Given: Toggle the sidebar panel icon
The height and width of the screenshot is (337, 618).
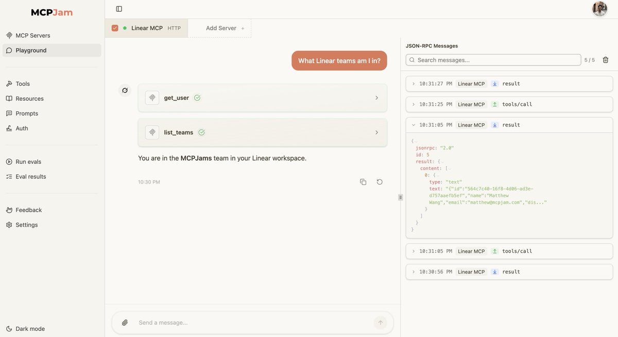Looking at the screenshot, I should [119, 9].
